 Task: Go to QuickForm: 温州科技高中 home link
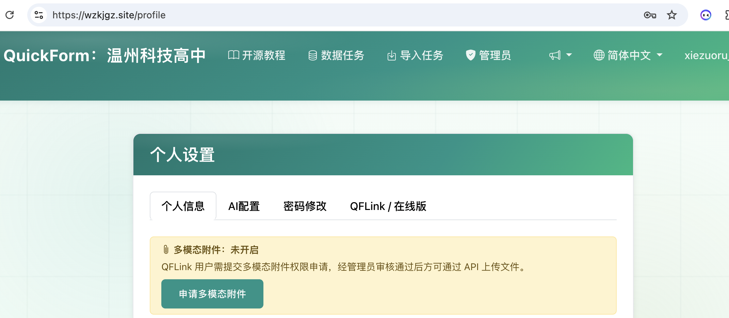[104, 55]
